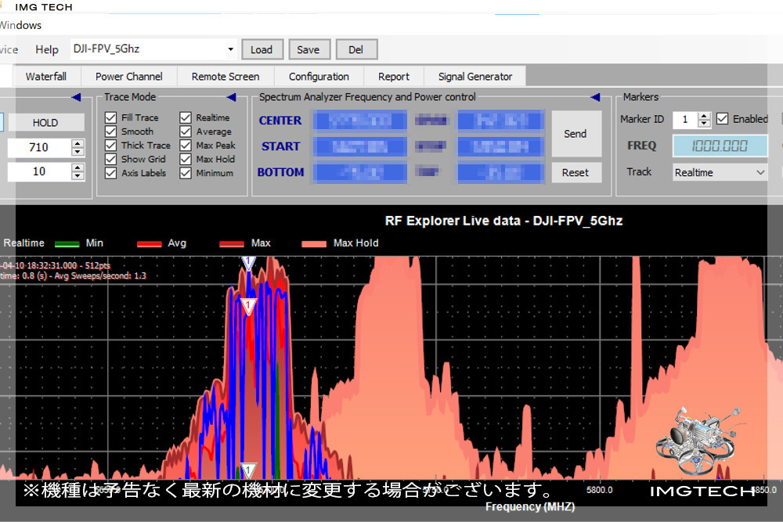Click the collapse arrow left of Trace Mode panel
Screen dimensions: 783x522
coord(76,97)
